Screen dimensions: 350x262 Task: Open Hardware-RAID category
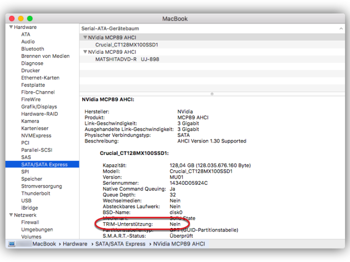(39, 114)
